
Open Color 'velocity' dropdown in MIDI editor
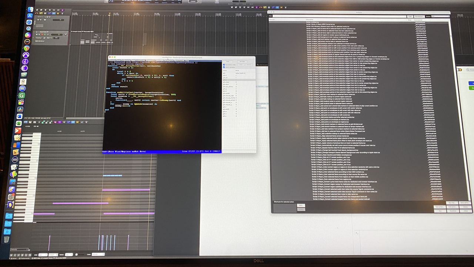click(98, 254)
